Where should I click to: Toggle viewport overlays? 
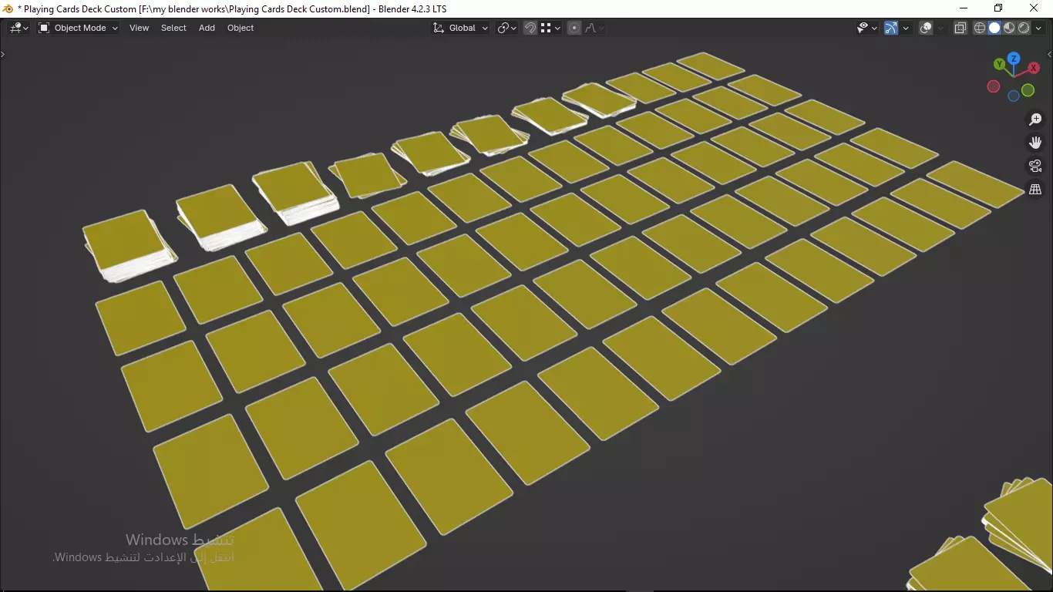click(x=926, y=28)
